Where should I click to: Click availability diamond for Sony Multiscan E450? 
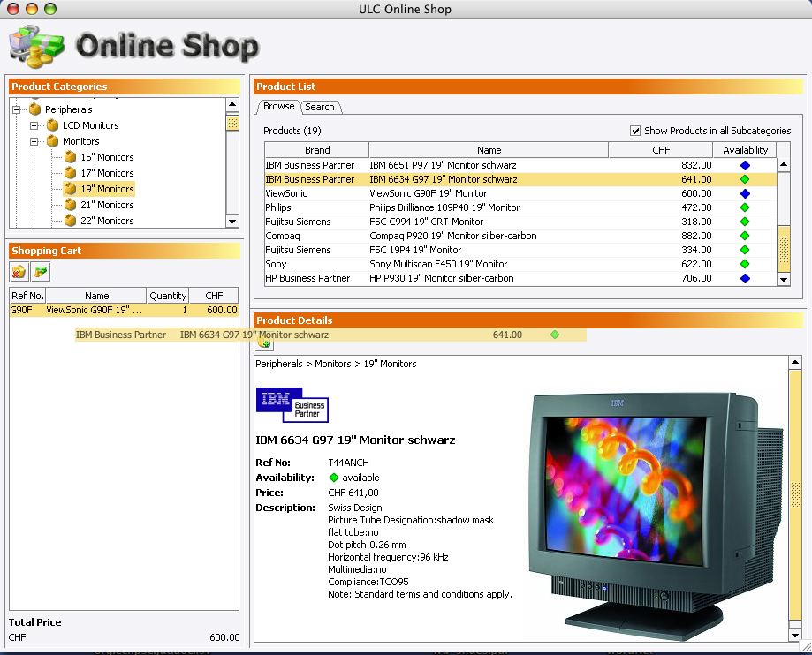pyautogui.click(x=745, y=264)
